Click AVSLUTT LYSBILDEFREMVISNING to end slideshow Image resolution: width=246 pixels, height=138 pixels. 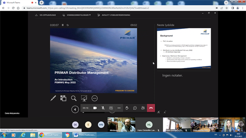pos(114,15)
